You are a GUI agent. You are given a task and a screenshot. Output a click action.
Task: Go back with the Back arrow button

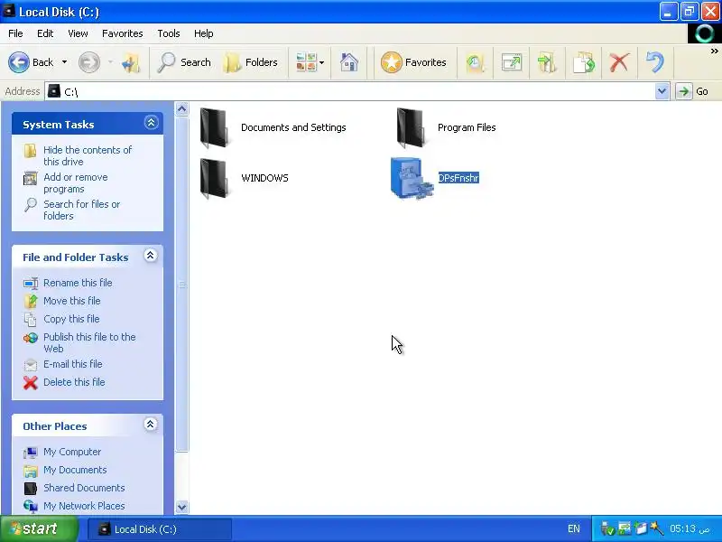tap(31, 62)
